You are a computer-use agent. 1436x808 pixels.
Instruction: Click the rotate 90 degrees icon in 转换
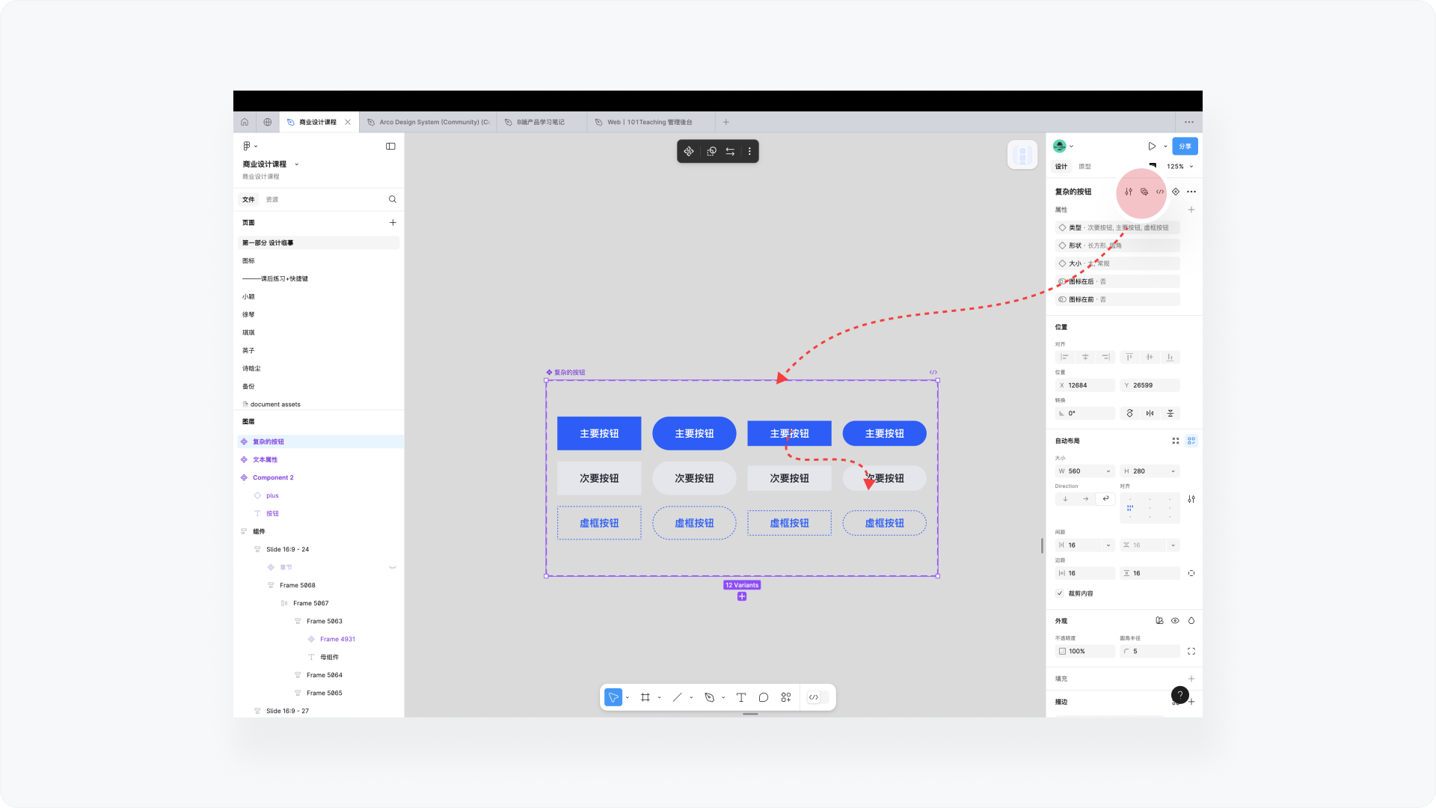(1130, 413)
